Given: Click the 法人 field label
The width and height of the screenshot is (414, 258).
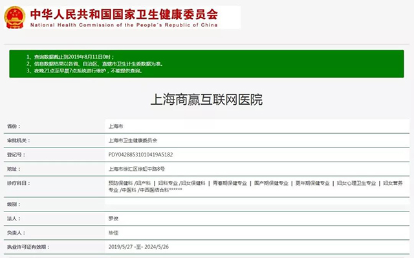Looking at the screenshot, I should point(14,219).
